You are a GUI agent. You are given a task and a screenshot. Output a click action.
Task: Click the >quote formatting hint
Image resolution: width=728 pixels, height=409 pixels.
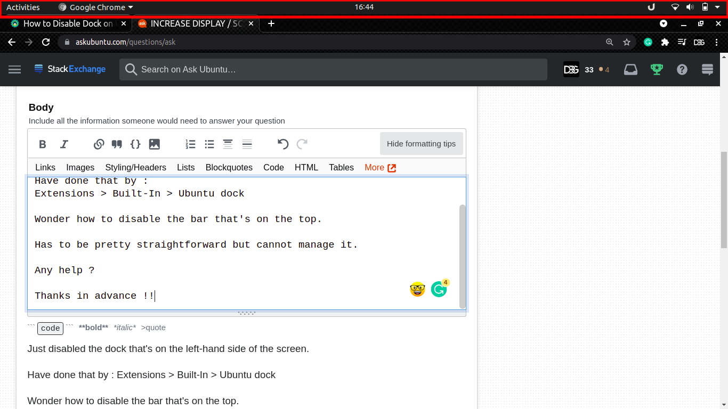click(x=153, y=328)
